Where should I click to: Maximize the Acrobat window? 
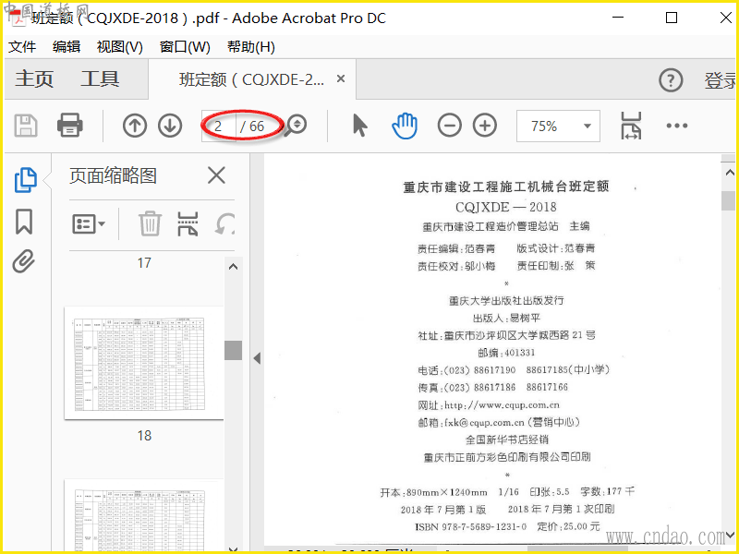click(x=672, y=18)
